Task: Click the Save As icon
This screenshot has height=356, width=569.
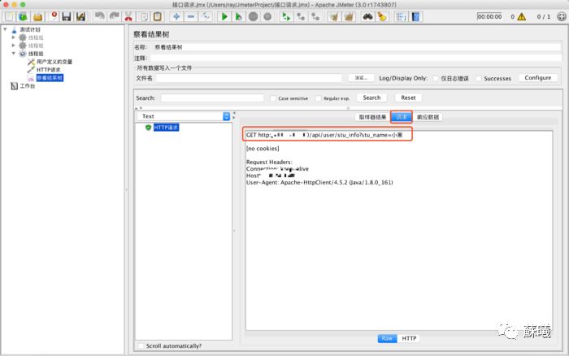Action: pos(80,17)
